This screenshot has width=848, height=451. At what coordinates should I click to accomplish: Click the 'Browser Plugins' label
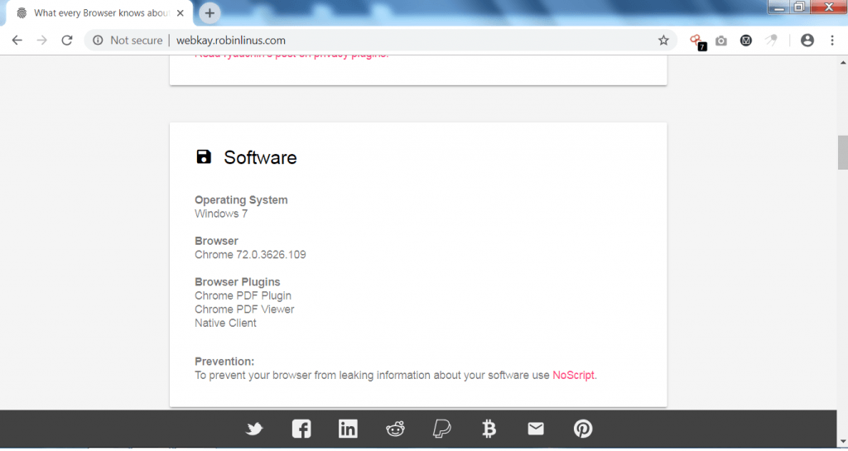tap(238, 282)
